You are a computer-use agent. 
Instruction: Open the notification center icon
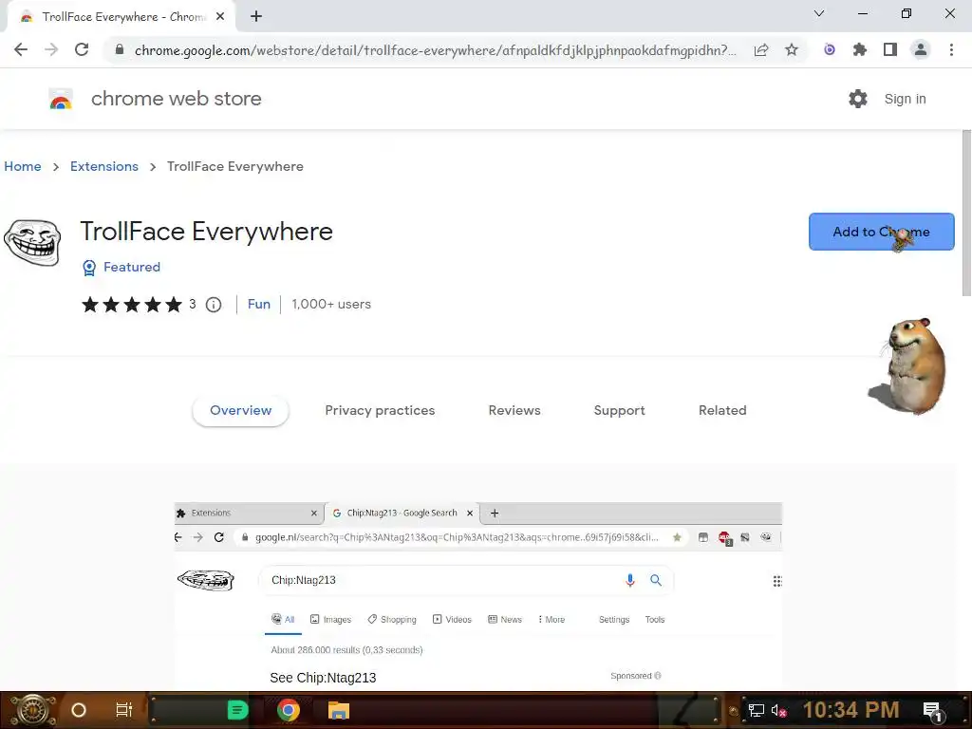pos(933,711)
